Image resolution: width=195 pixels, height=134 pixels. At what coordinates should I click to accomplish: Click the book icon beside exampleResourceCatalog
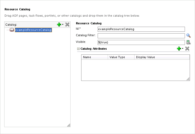(12, 30)
